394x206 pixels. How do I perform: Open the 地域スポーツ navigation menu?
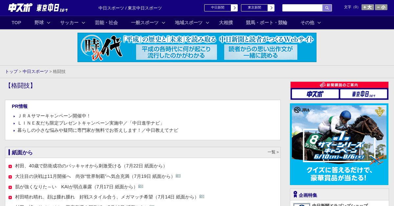click(189, 23)
